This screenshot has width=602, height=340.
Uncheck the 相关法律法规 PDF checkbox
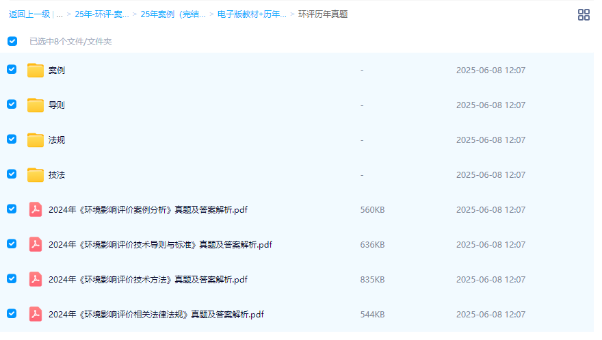pyautogui.click(x=12, y=313)
